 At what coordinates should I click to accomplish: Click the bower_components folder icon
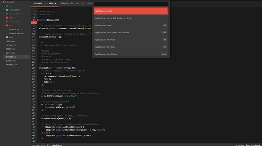(7, 14)
